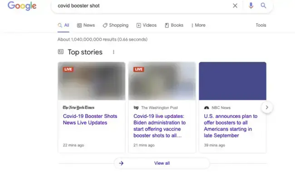Click the LIVE badge on NYT story

(x=68, y=69)
